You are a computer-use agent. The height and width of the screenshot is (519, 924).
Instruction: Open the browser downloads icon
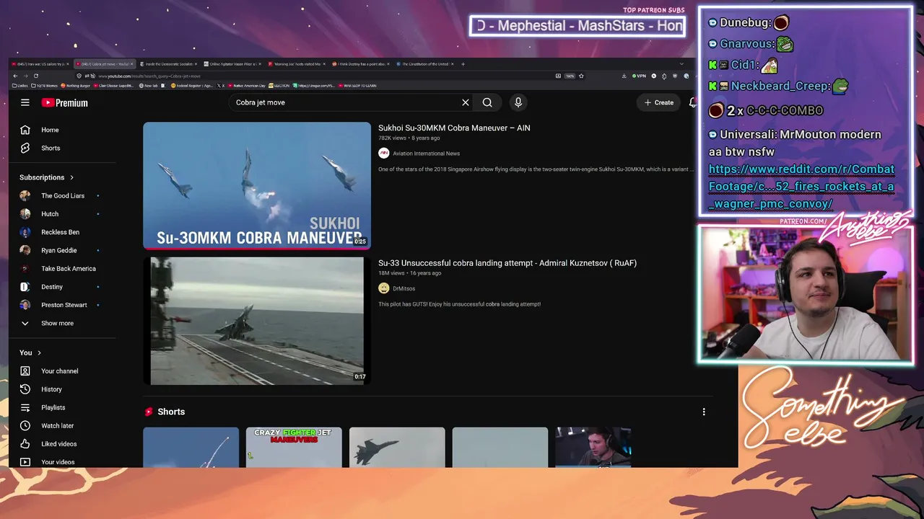[x=624, y=76]
